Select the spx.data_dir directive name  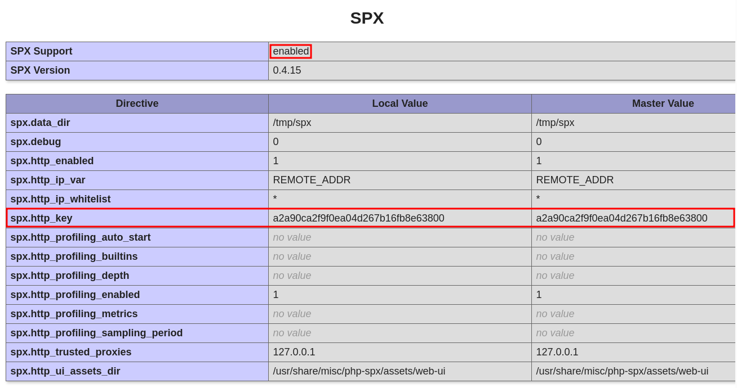40,123
